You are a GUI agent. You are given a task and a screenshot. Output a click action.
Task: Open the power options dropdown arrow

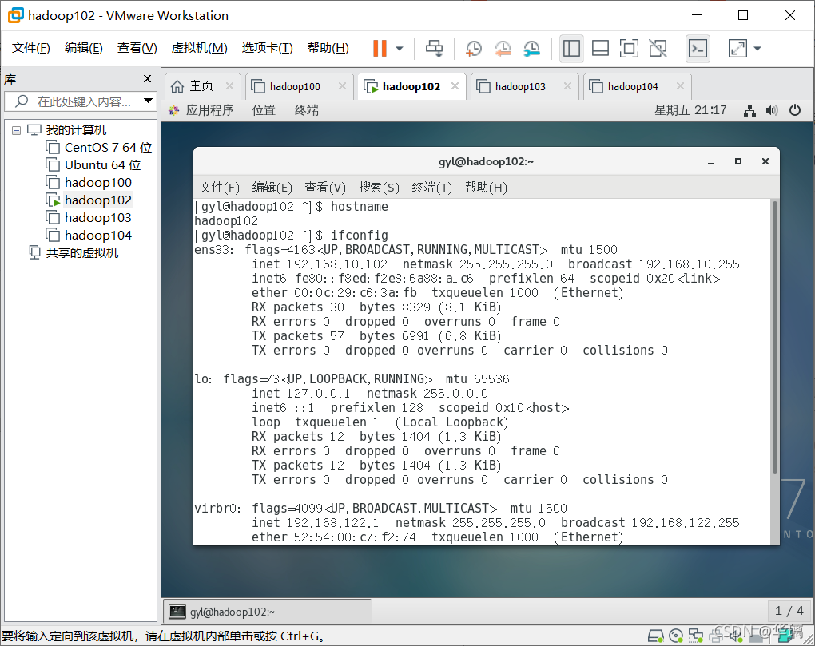pyautogui.click(x=400, y=48)
